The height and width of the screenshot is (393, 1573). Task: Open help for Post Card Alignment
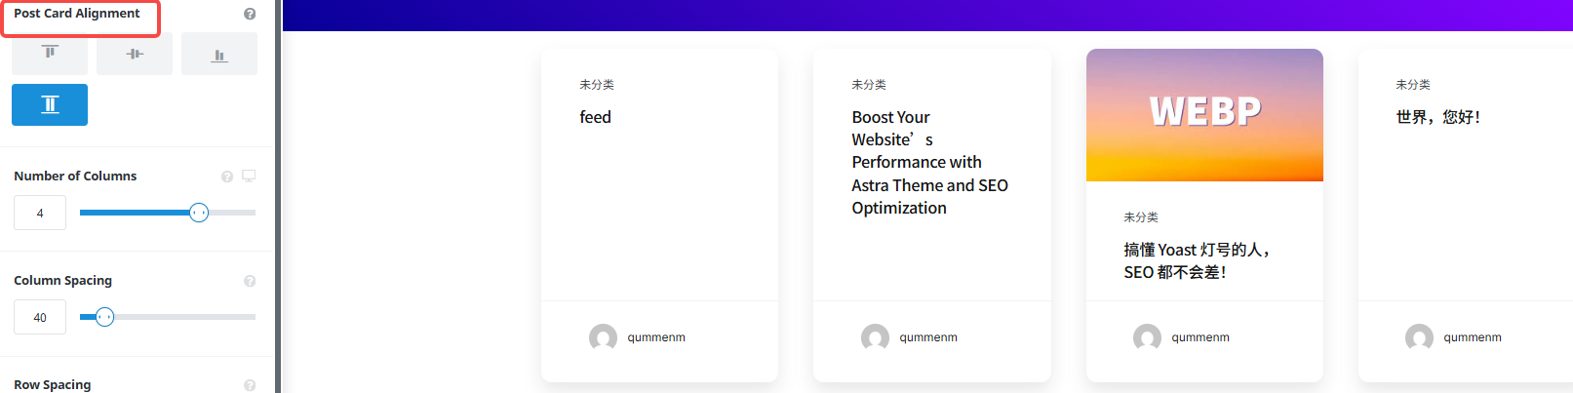(x=250, y=14)
